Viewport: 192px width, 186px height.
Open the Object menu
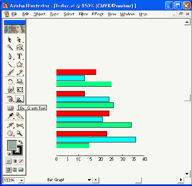pyautogui.click(x=39, y=14)
